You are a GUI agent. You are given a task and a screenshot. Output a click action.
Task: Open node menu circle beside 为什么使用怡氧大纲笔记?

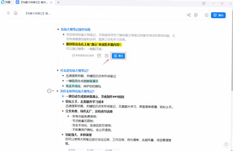(x=49, y=91)
